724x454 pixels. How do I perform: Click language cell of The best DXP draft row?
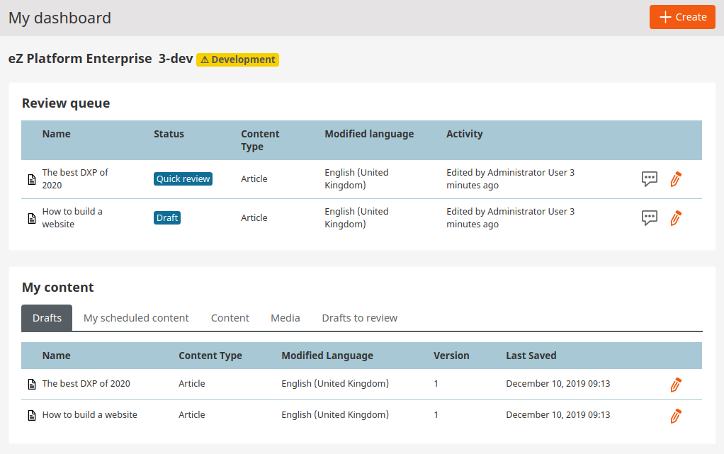[335, 383]
